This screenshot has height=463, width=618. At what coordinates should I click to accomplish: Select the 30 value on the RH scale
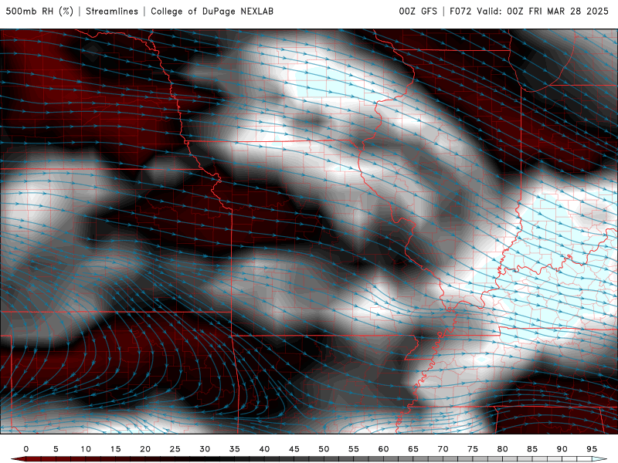click(x=205, y=449)
